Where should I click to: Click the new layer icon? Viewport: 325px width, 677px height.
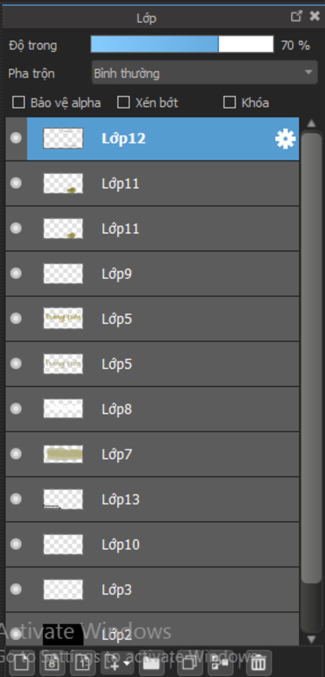pyautogui.click(x=22, y=662)
